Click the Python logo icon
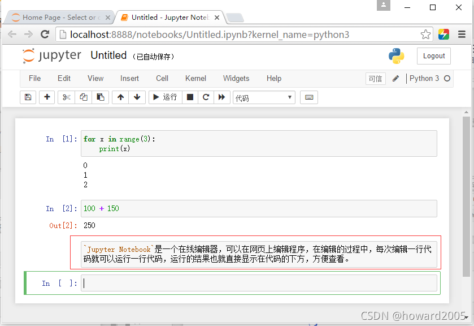474x326 pixels. click(x=396, y=56)
